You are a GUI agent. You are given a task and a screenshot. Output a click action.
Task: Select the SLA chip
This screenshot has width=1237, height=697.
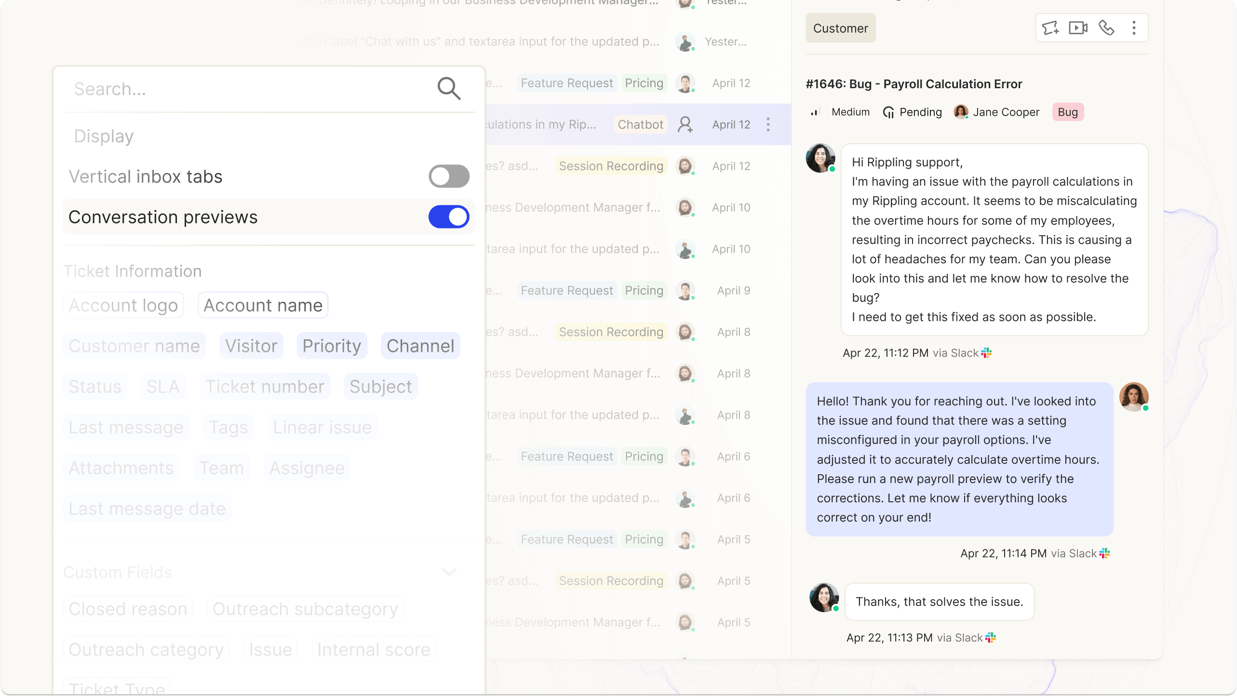click(163, 386)
